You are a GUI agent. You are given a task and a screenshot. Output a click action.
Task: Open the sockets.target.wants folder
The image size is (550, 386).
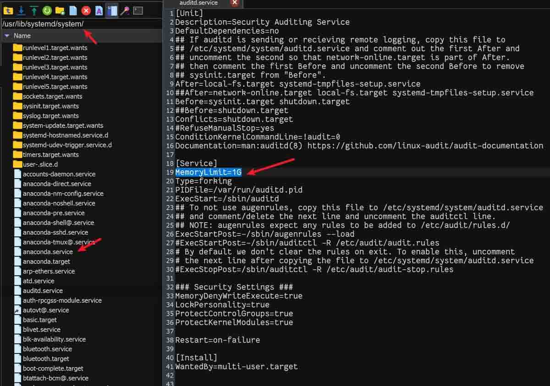tap(48, 96)
